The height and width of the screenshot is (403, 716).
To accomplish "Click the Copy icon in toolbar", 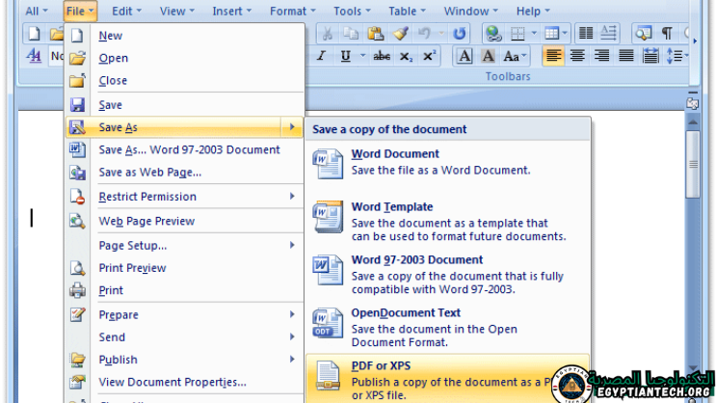I will pos(351,34).
